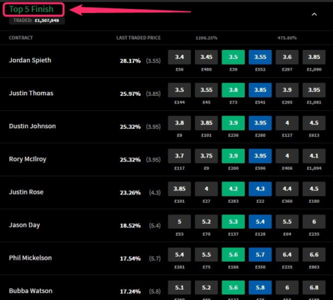333x300 pixels.
Task: Click Dustin Johnson 3.8 price box
Action: tap(179, 123)
